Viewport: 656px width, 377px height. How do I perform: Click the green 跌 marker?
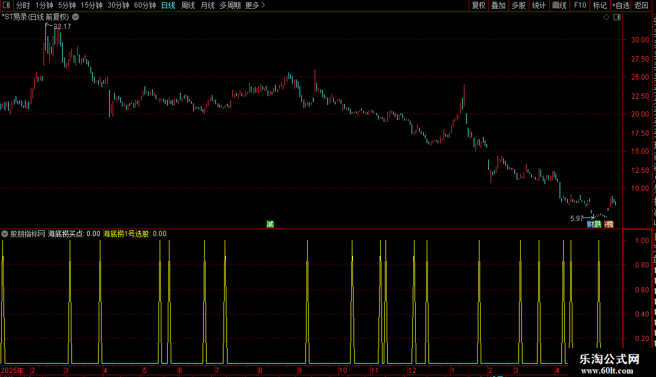[x=598, y=224]
